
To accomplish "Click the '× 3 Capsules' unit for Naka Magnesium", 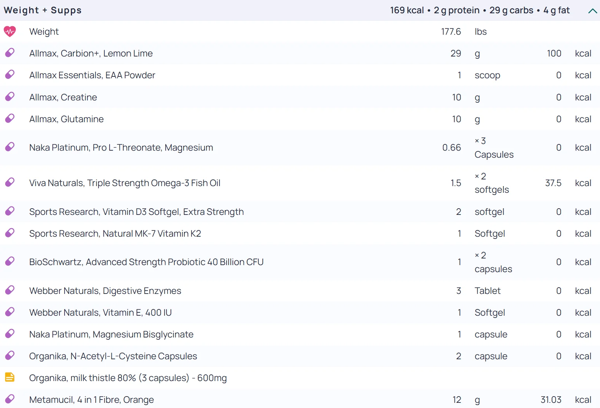I will [x=494, y=148].
